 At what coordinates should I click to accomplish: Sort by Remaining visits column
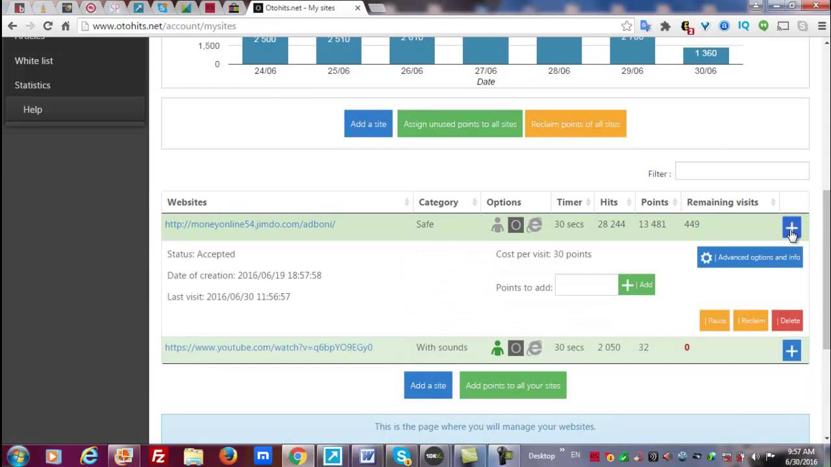tap(730, 202)
